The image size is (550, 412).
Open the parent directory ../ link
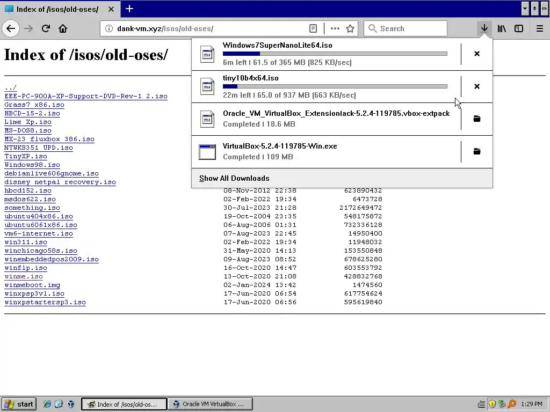(x=11, y=87)
